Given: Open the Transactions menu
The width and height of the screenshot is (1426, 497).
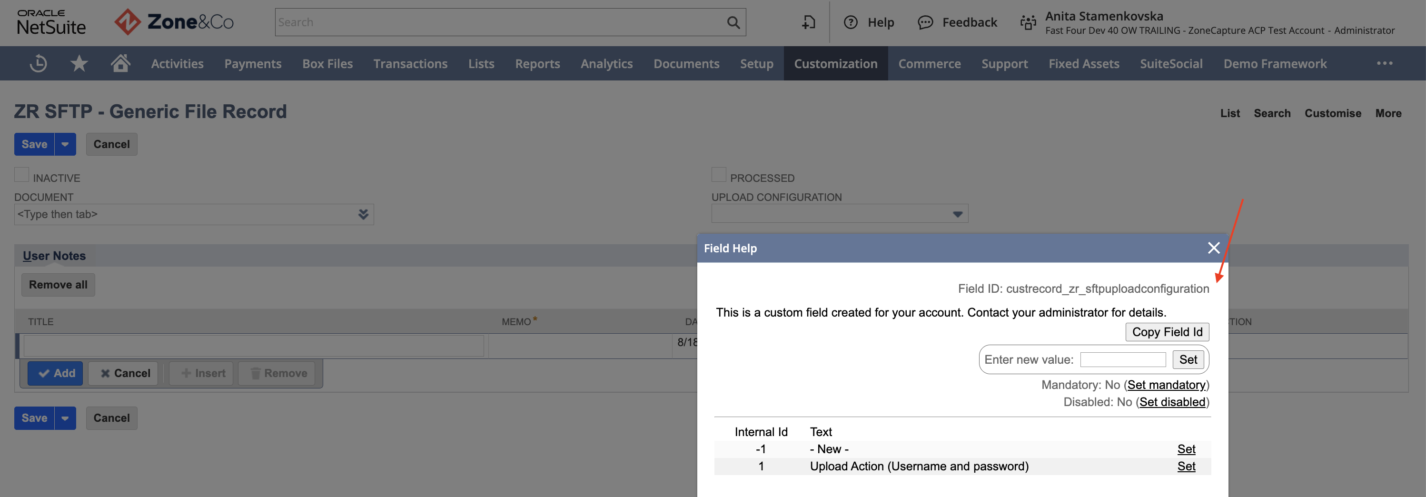Looking at the screenshot, I should [410, 64].
